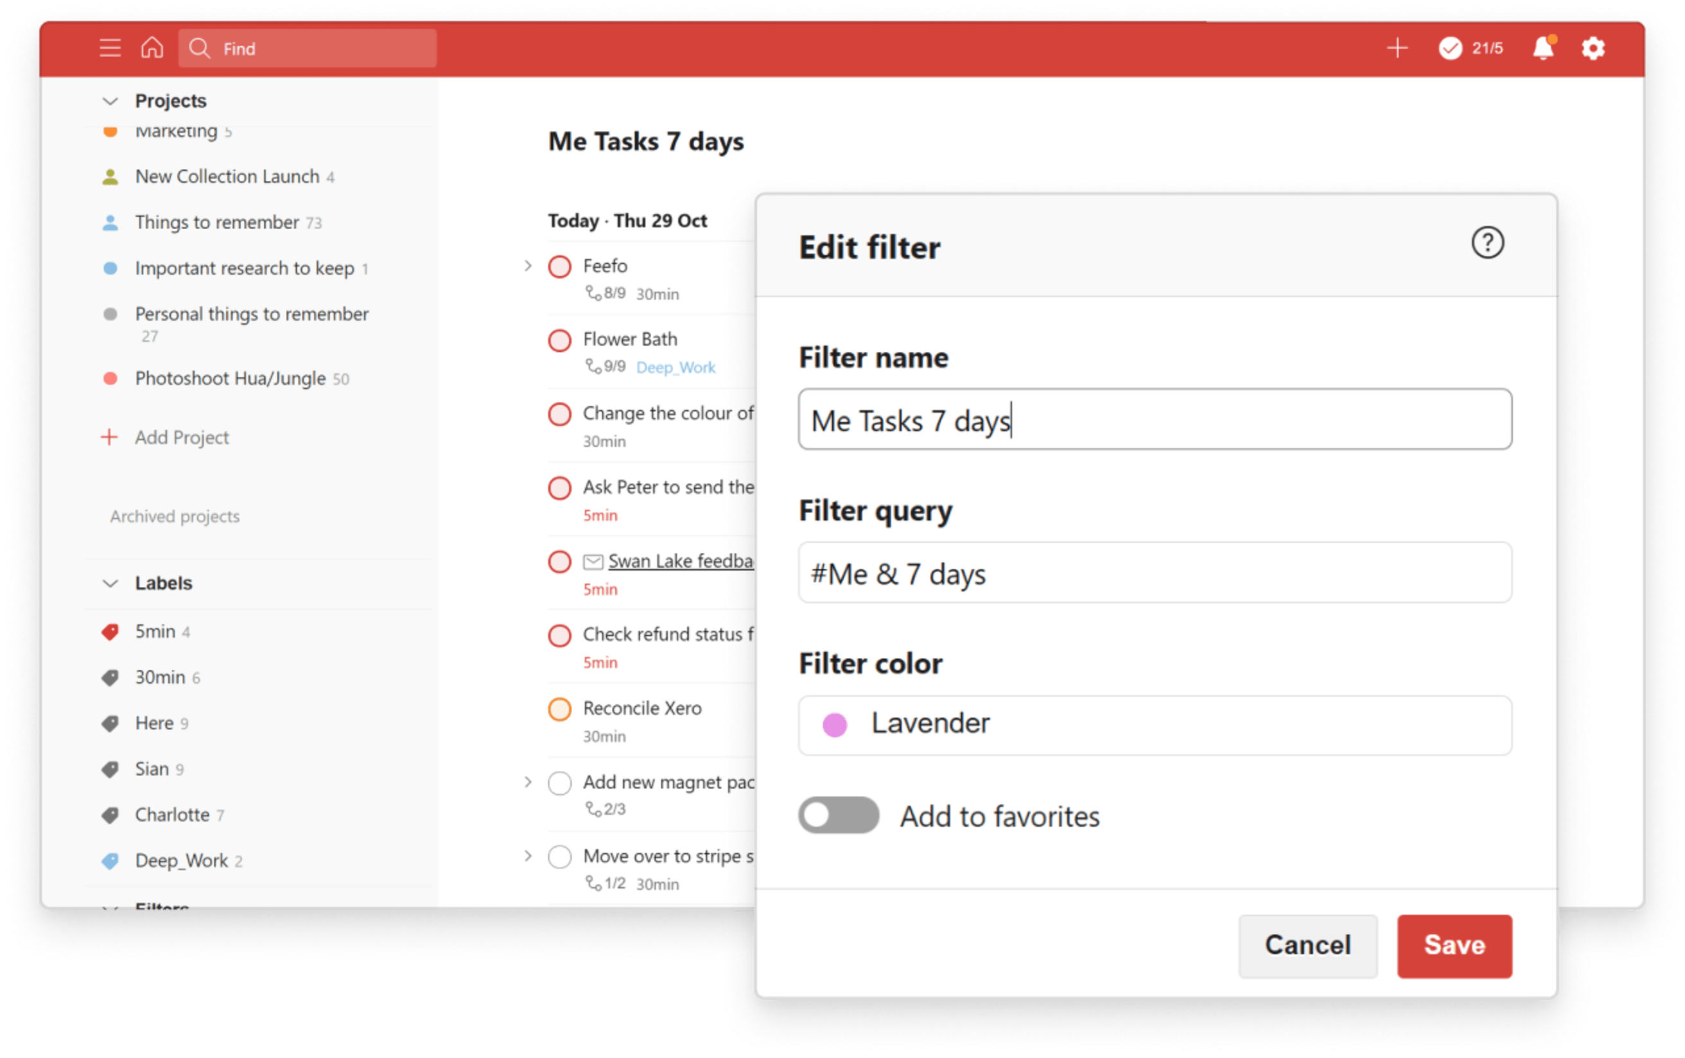Click the 30min label tag icon

[110, 677]
